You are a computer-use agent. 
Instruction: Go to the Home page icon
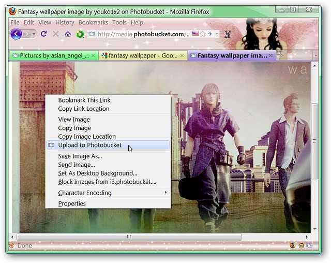[68, 34]
